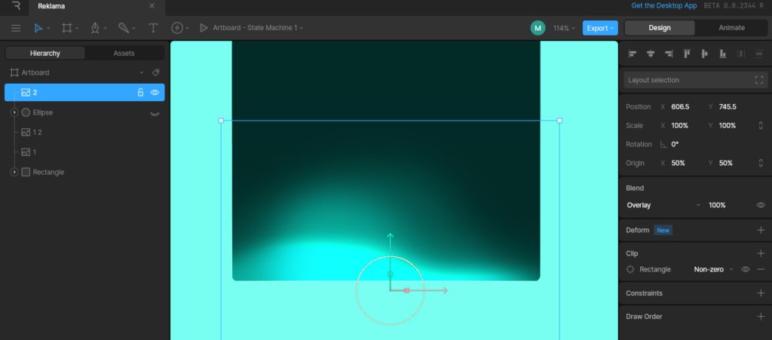Viewport: 772px width, 340px height.
Task: Click the Layout selection frame icon
Action: [758, 80]
